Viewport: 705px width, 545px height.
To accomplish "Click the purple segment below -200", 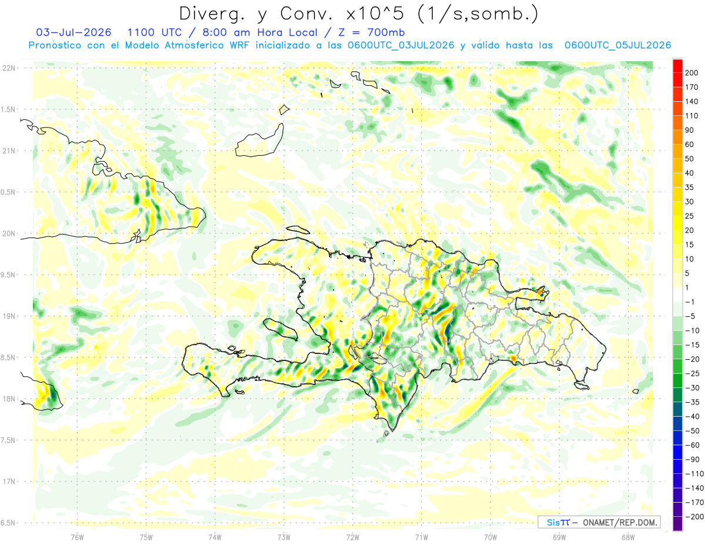I will (x=677, y=523).
